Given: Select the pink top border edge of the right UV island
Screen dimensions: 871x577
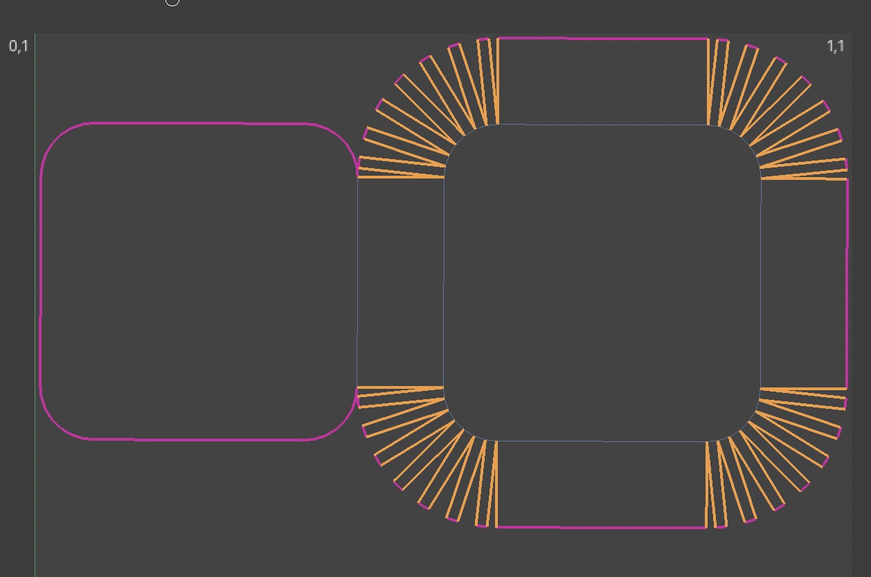Looking at the screenshot, I should tap(602, 39).
